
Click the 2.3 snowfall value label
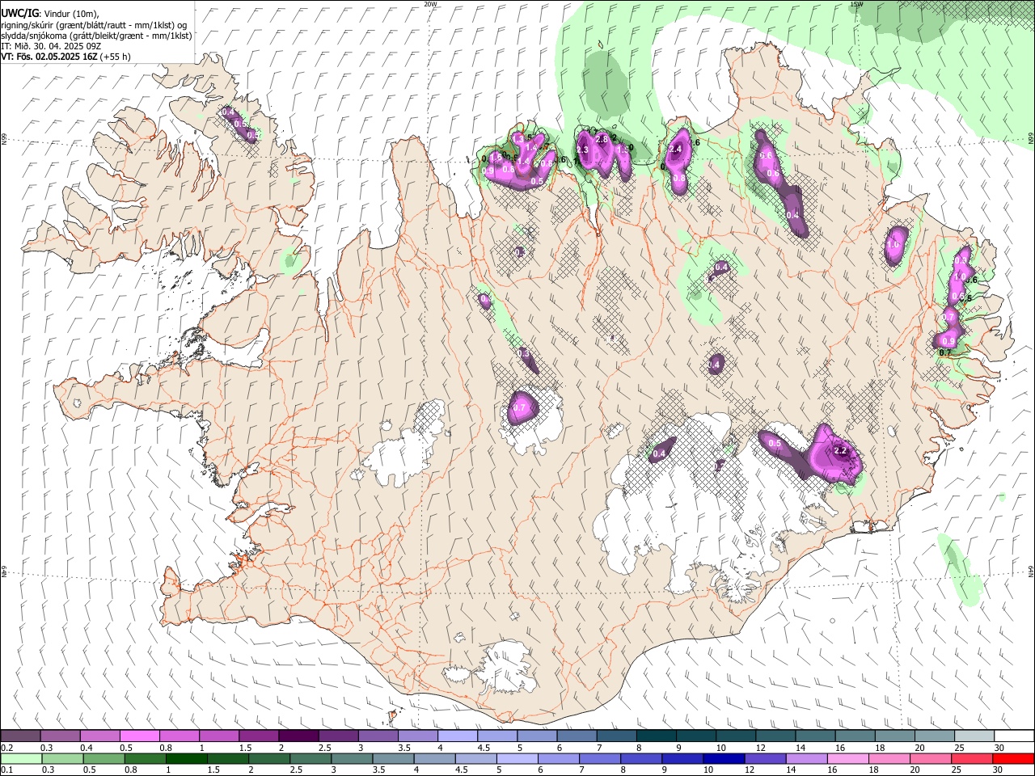[581, 150]
